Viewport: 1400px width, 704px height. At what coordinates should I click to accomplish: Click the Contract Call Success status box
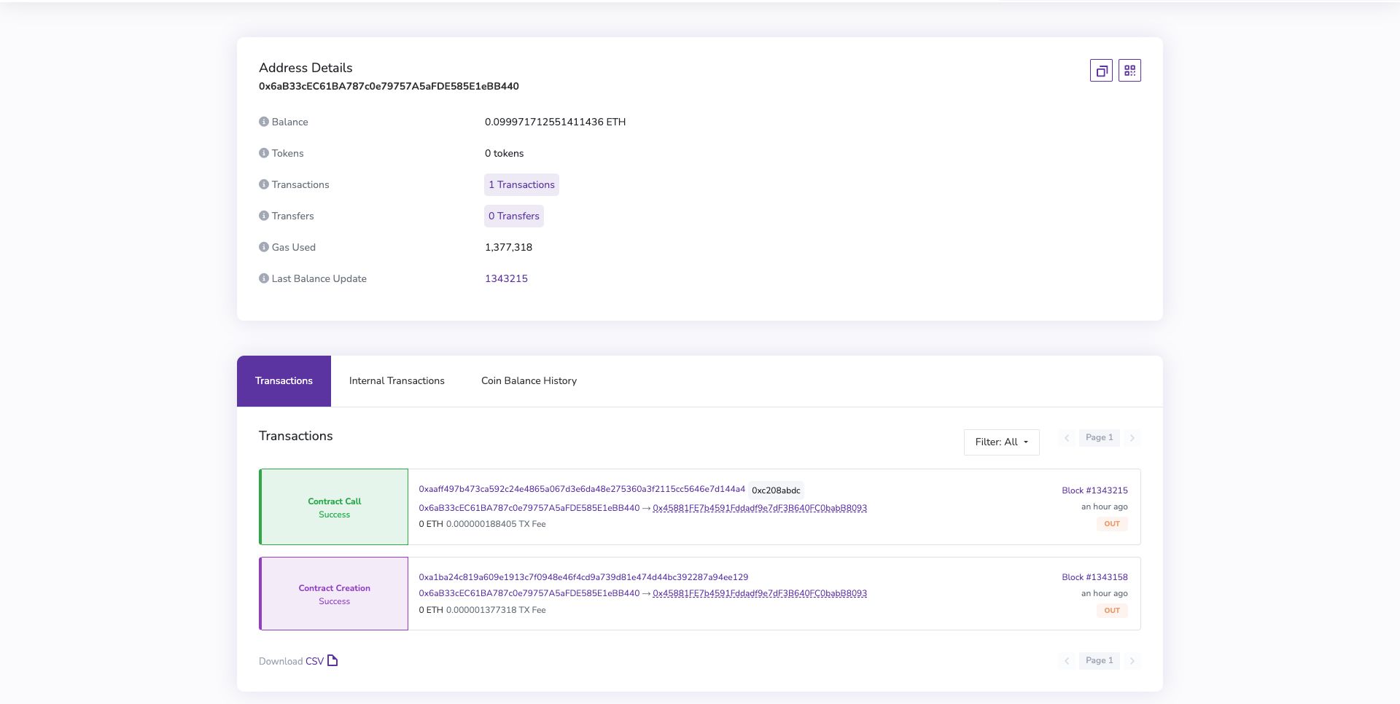click(334, 507)
